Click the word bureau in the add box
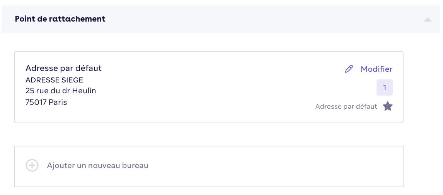 [x=135, y=165]
